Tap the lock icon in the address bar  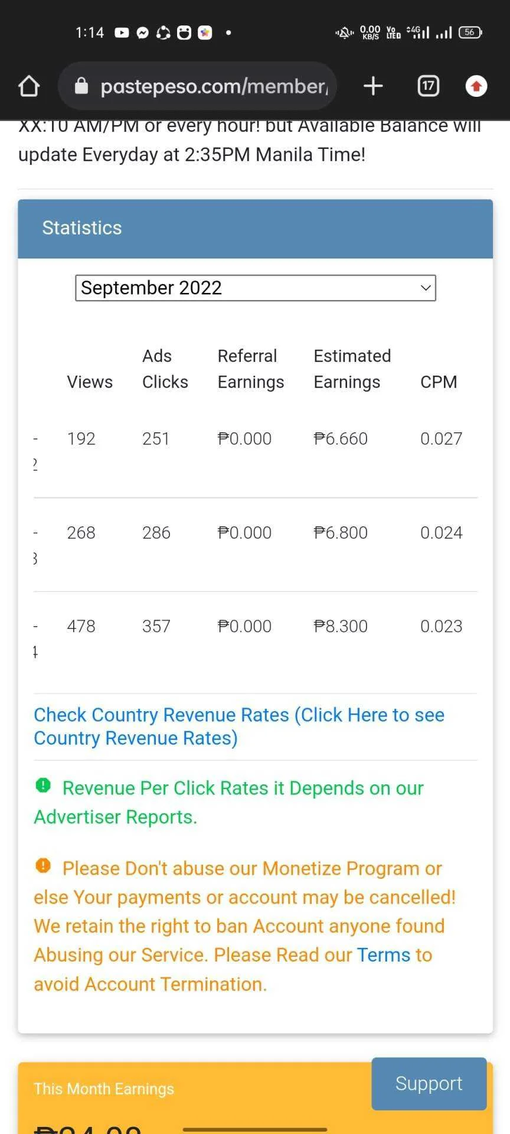81,86
